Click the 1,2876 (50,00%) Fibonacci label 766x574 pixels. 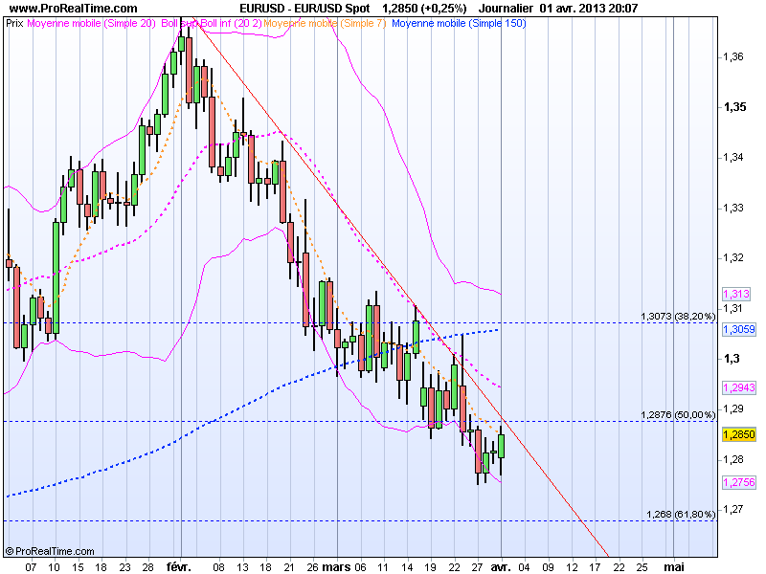678,415
